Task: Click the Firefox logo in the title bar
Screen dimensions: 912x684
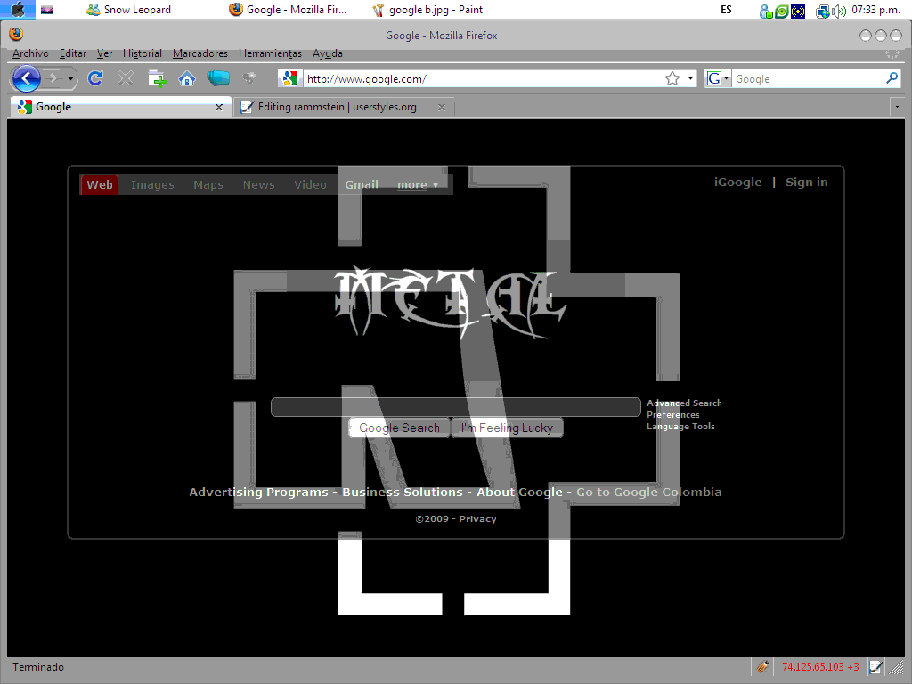Action: (x=16, y=35)
